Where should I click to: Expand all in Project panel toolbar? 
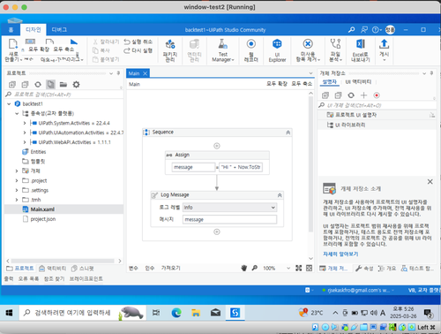(x=12, y=85)
